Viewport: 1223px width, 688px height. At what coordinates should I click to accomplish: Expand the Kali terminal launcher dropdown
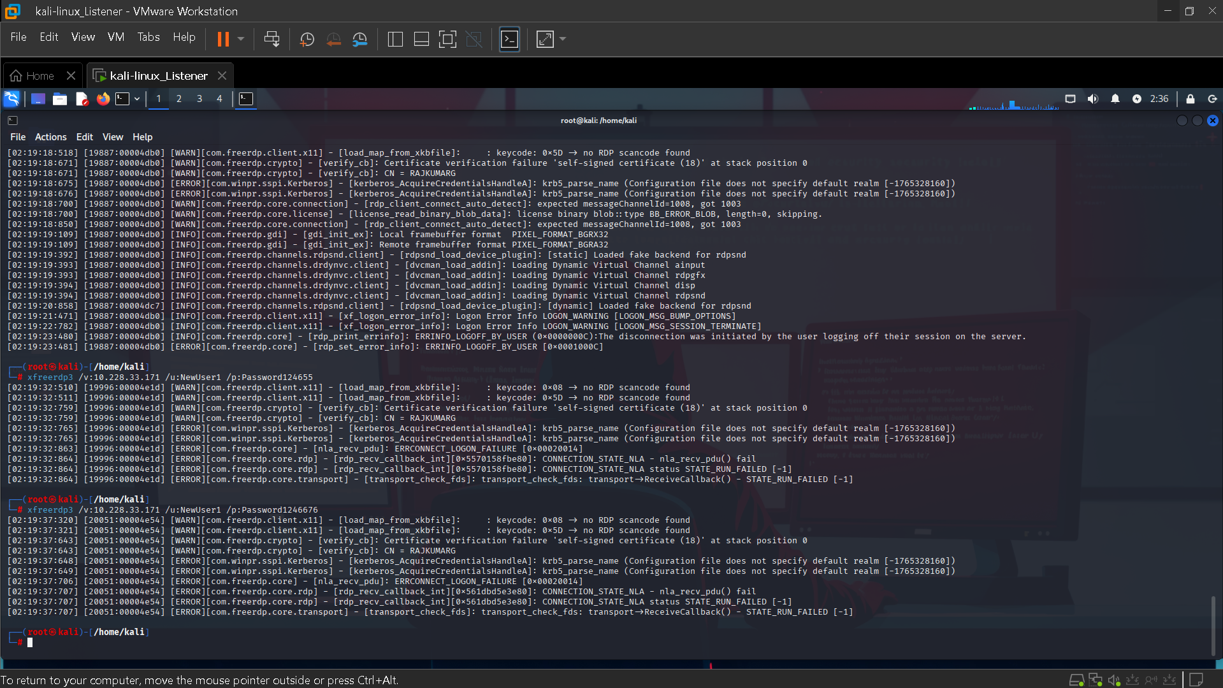point(137,99)
